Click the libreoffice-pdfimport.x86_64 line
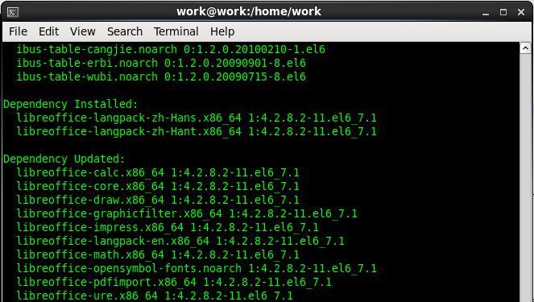534x302 pixels. 174,282
